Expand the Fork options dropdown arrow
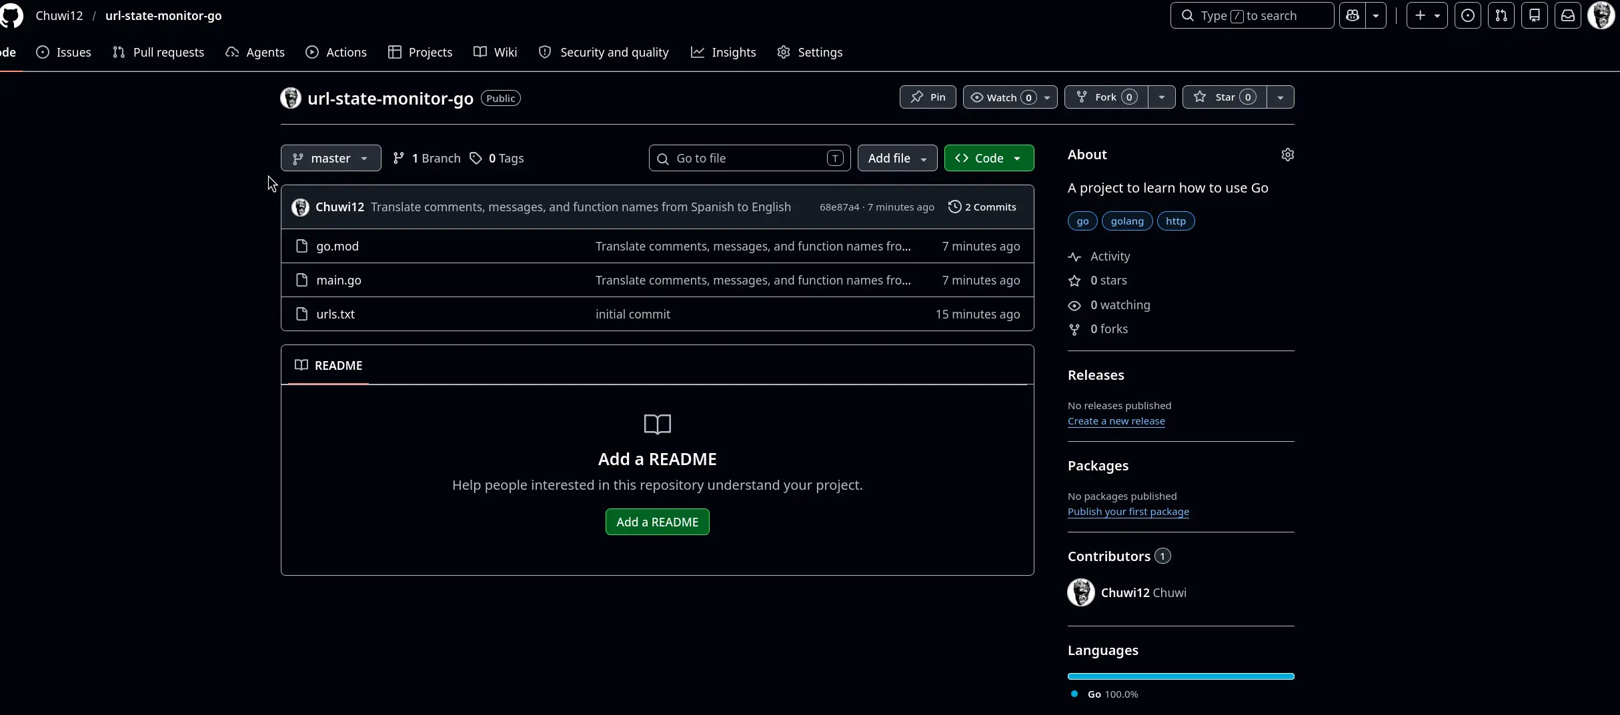 coord(1162,97)
